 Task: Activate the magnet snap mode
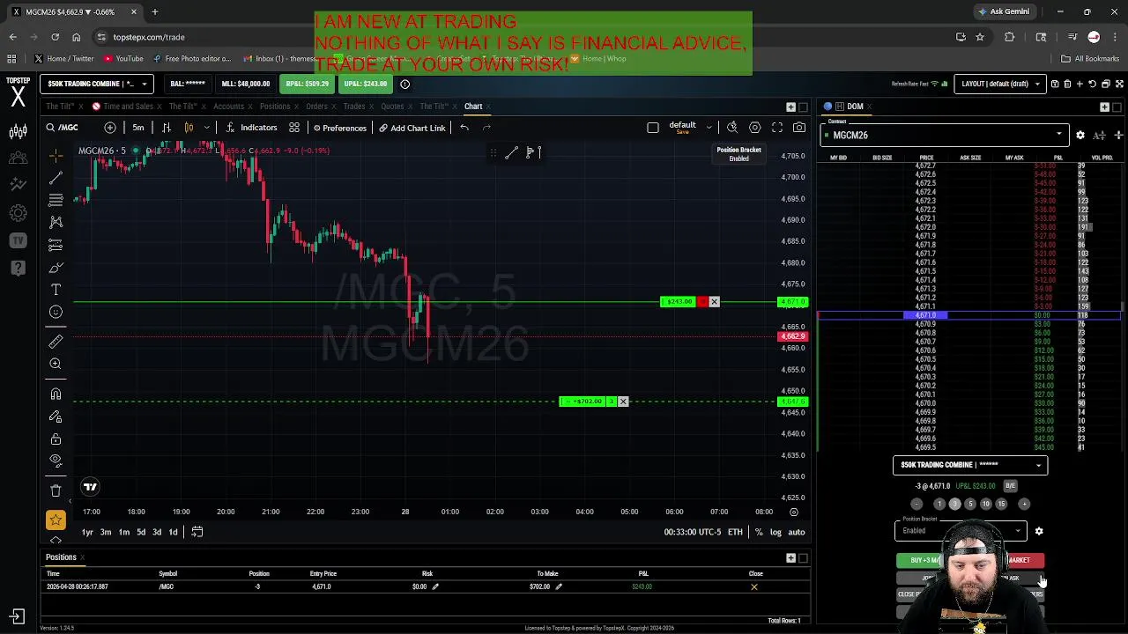tap(56, 394)
